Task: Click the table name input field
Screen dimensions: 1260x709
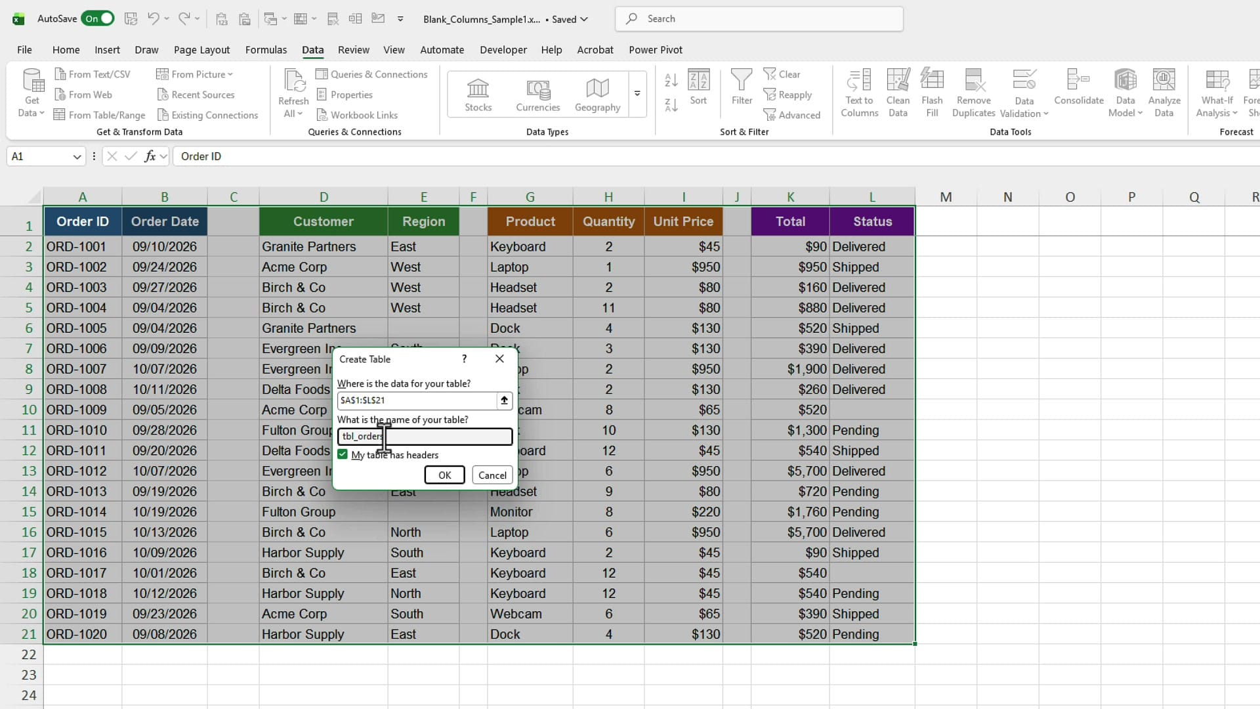Action: click(425, 437)
